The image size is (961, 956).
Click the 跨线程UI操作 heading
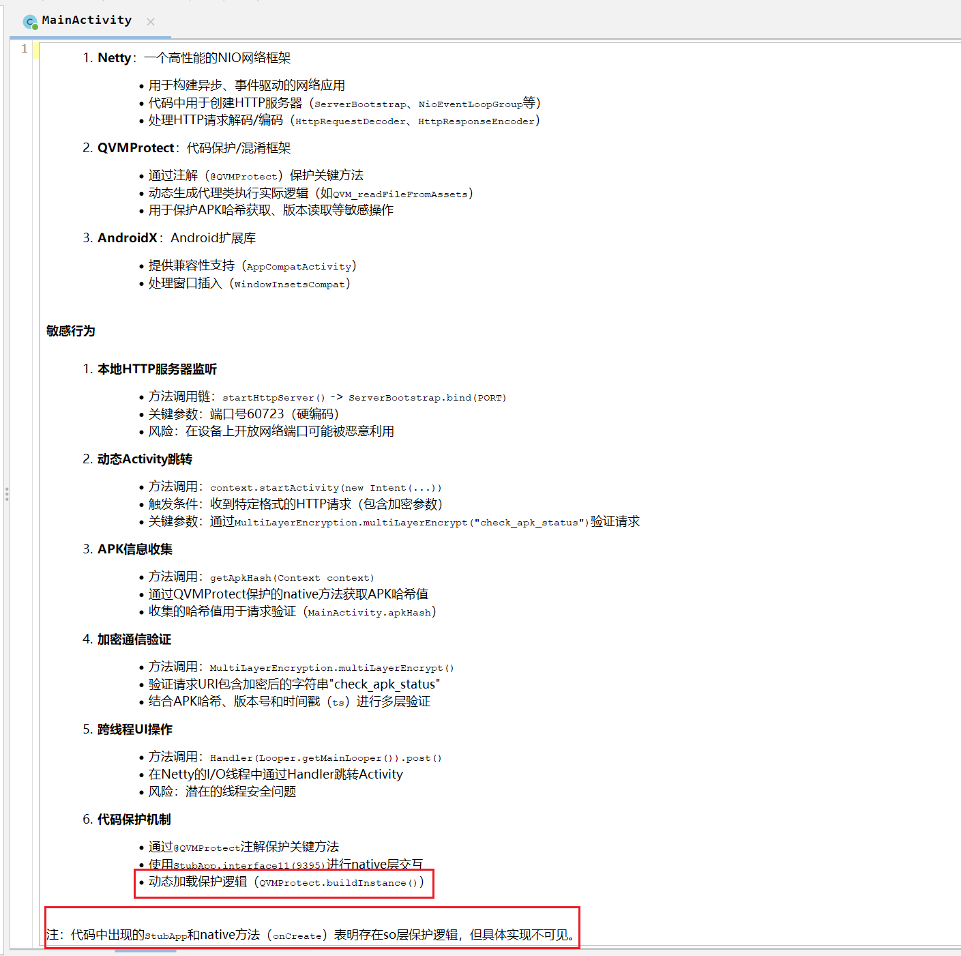[135, 729]
